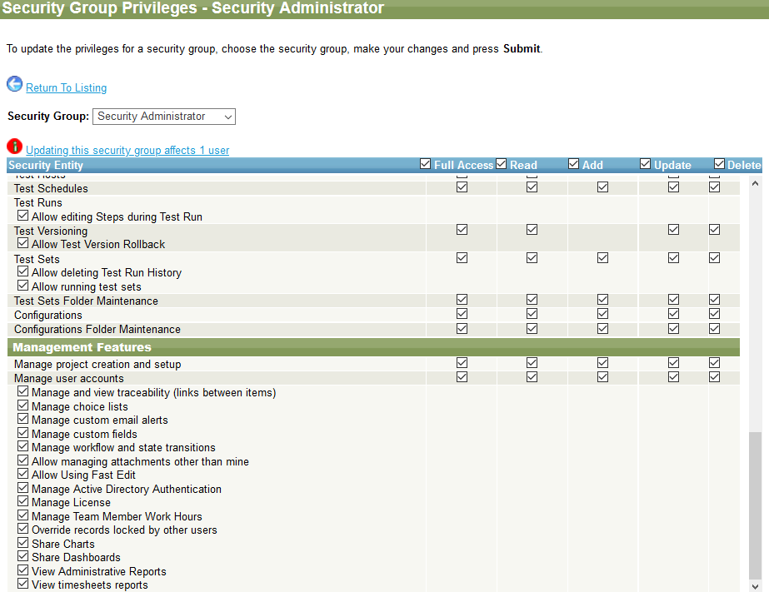Toggle the Update column header checkbox
The height and width of the screenshot is (592, 769).
tap(646, 164)
